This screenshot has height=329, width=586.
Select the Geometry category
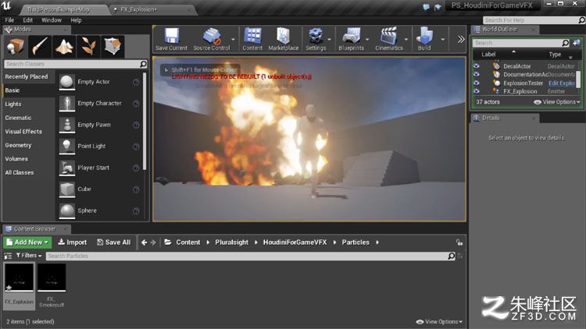click(18, 145)
